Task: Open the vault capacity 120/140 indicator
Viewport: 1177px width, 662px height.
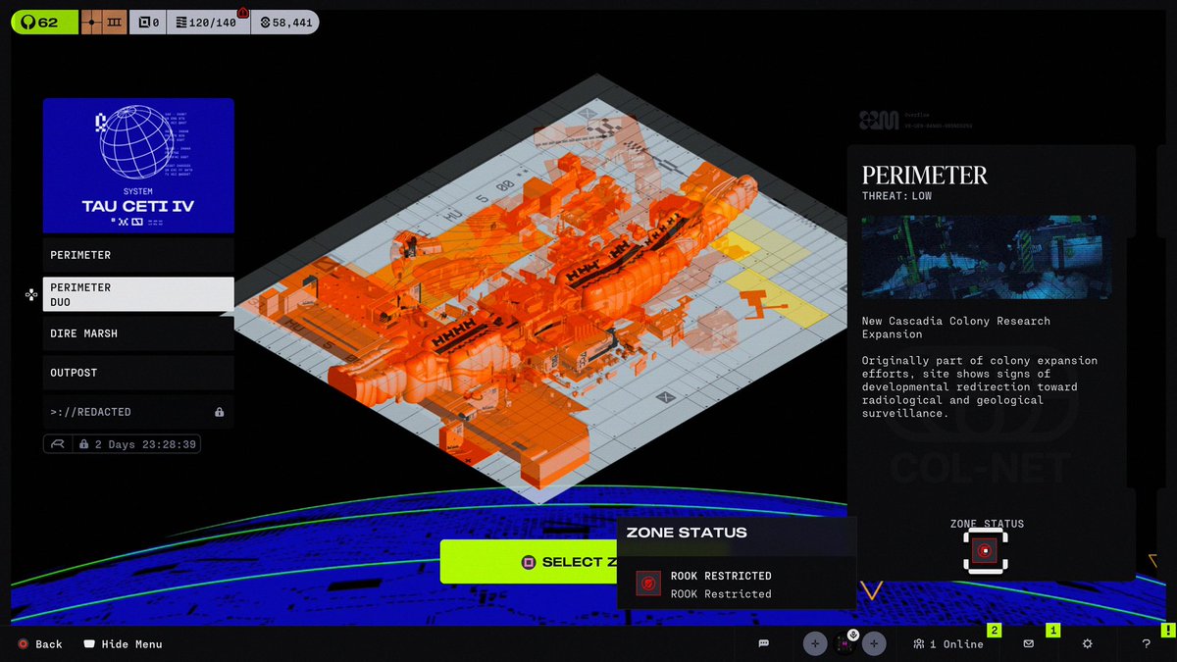Action: click(x=208, y=22)
